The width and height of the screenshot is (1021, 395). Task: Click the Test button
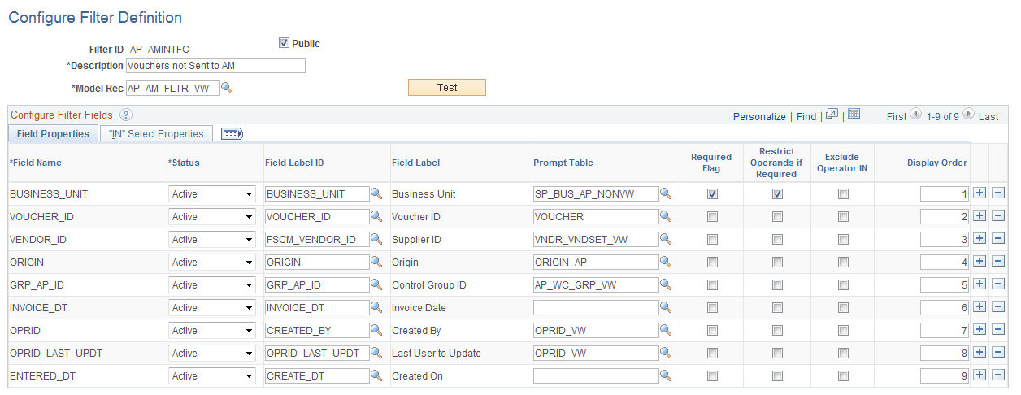coord(446,88)
